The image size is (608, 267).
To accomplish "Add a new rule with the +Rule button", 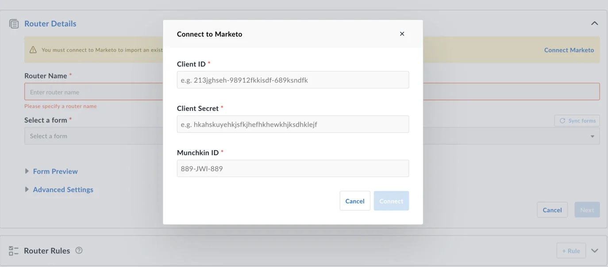I will 571,250.
